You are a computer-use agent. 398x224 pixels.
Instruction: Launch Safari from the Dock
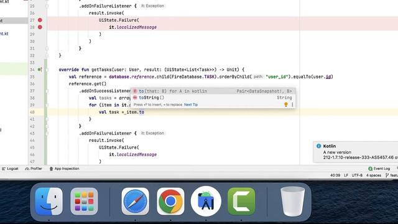click(136, 202)
